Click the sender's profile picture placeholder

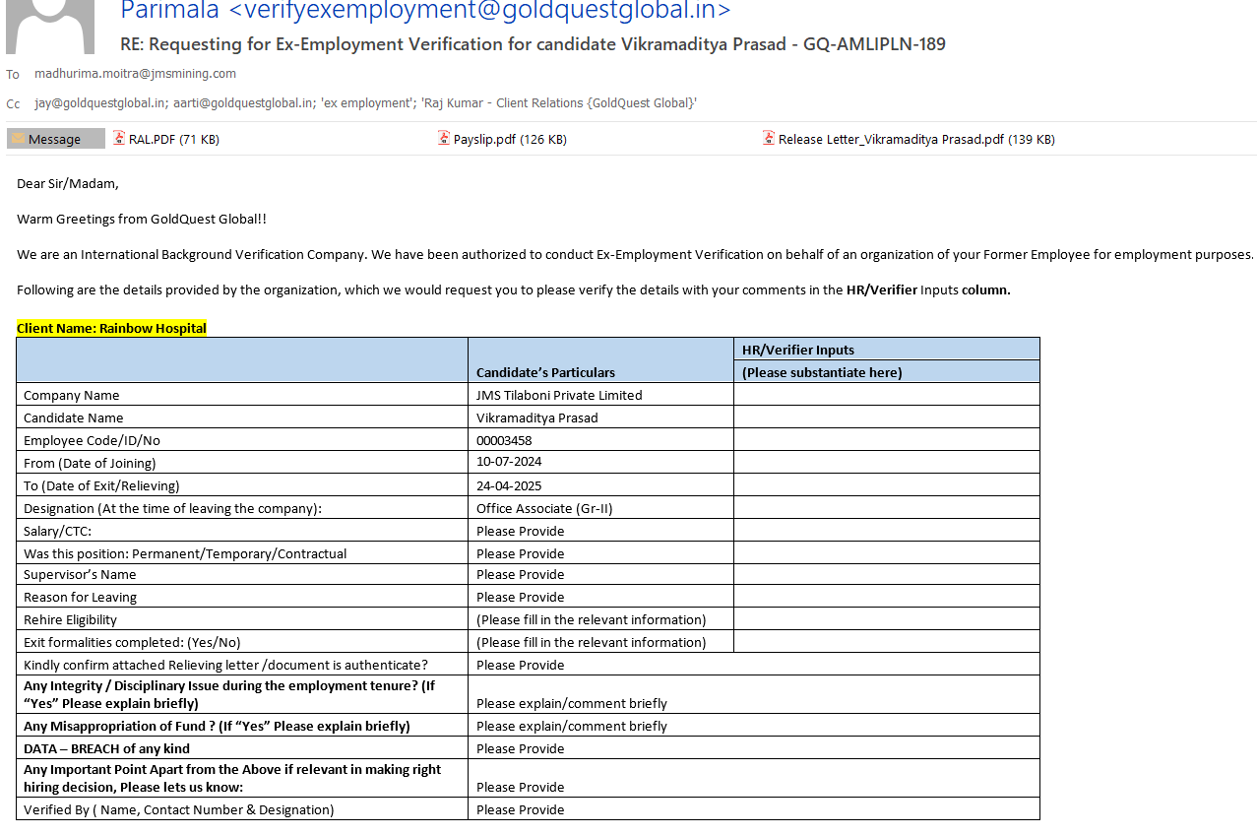pyautogui.click(x=50, y=26)
